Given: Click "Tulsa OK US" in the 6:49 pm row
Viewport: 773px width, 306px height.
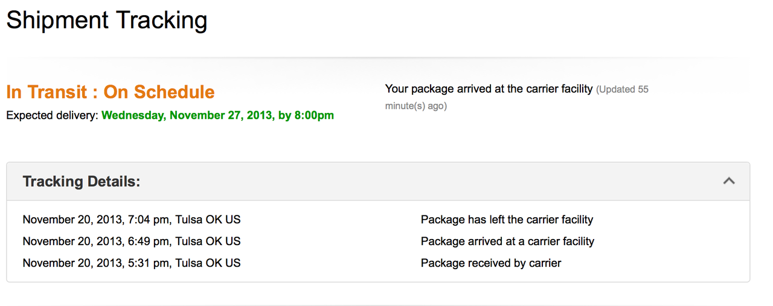Looking at the screenshot, I should coord(208,241).
